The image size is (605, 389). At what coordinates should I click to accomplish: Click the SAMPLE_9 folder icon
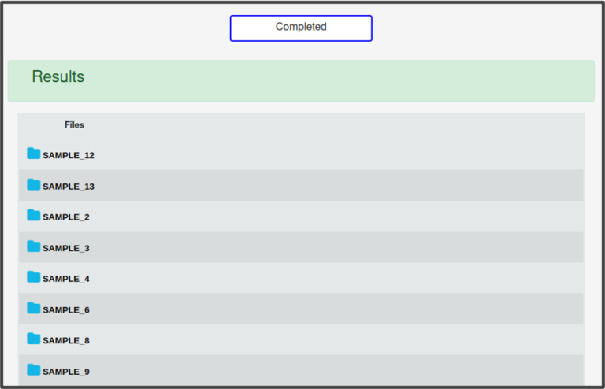pyautogui.click(x=33, y=370)
